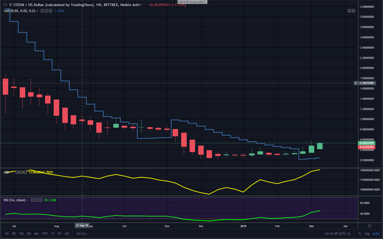The width and height of the screenshot is (383, 239).
Task: Click the chart settings gear in the time axis corner
Action: tap(370, 226)
